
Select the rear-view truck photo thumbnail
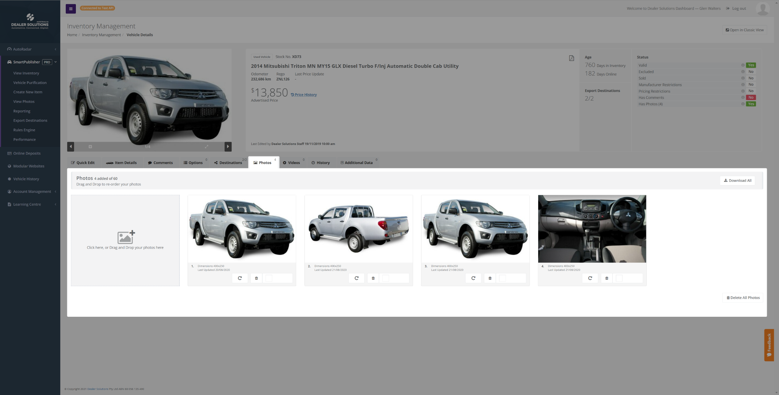[x=358, y=229]
